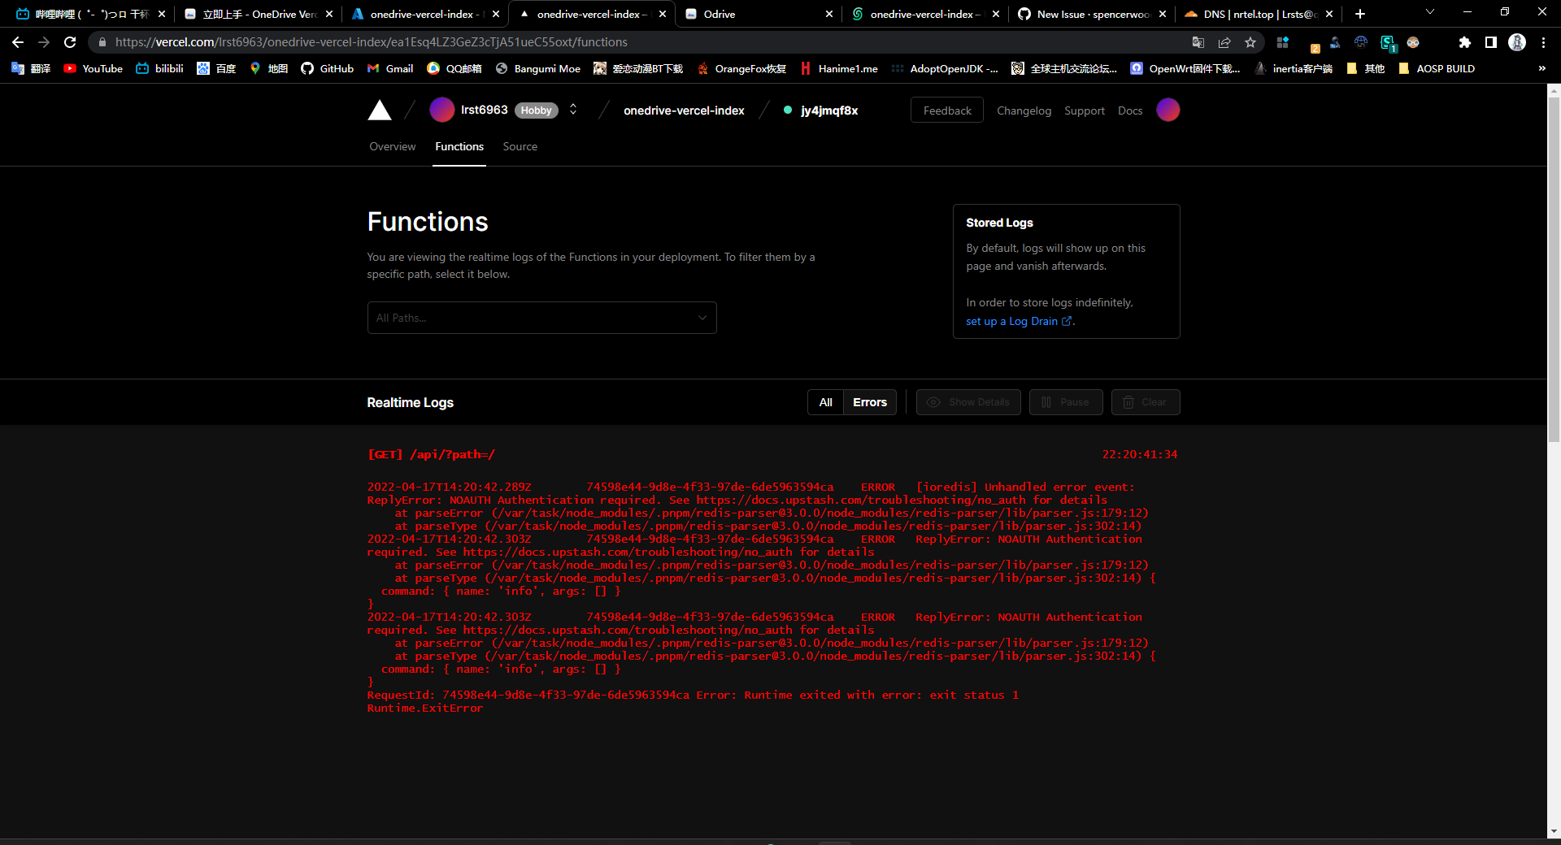Viewport: 1561px width, 845px height.
Task: Open the AdoptOpenJDK bookmark
Action: click(945, 69)
